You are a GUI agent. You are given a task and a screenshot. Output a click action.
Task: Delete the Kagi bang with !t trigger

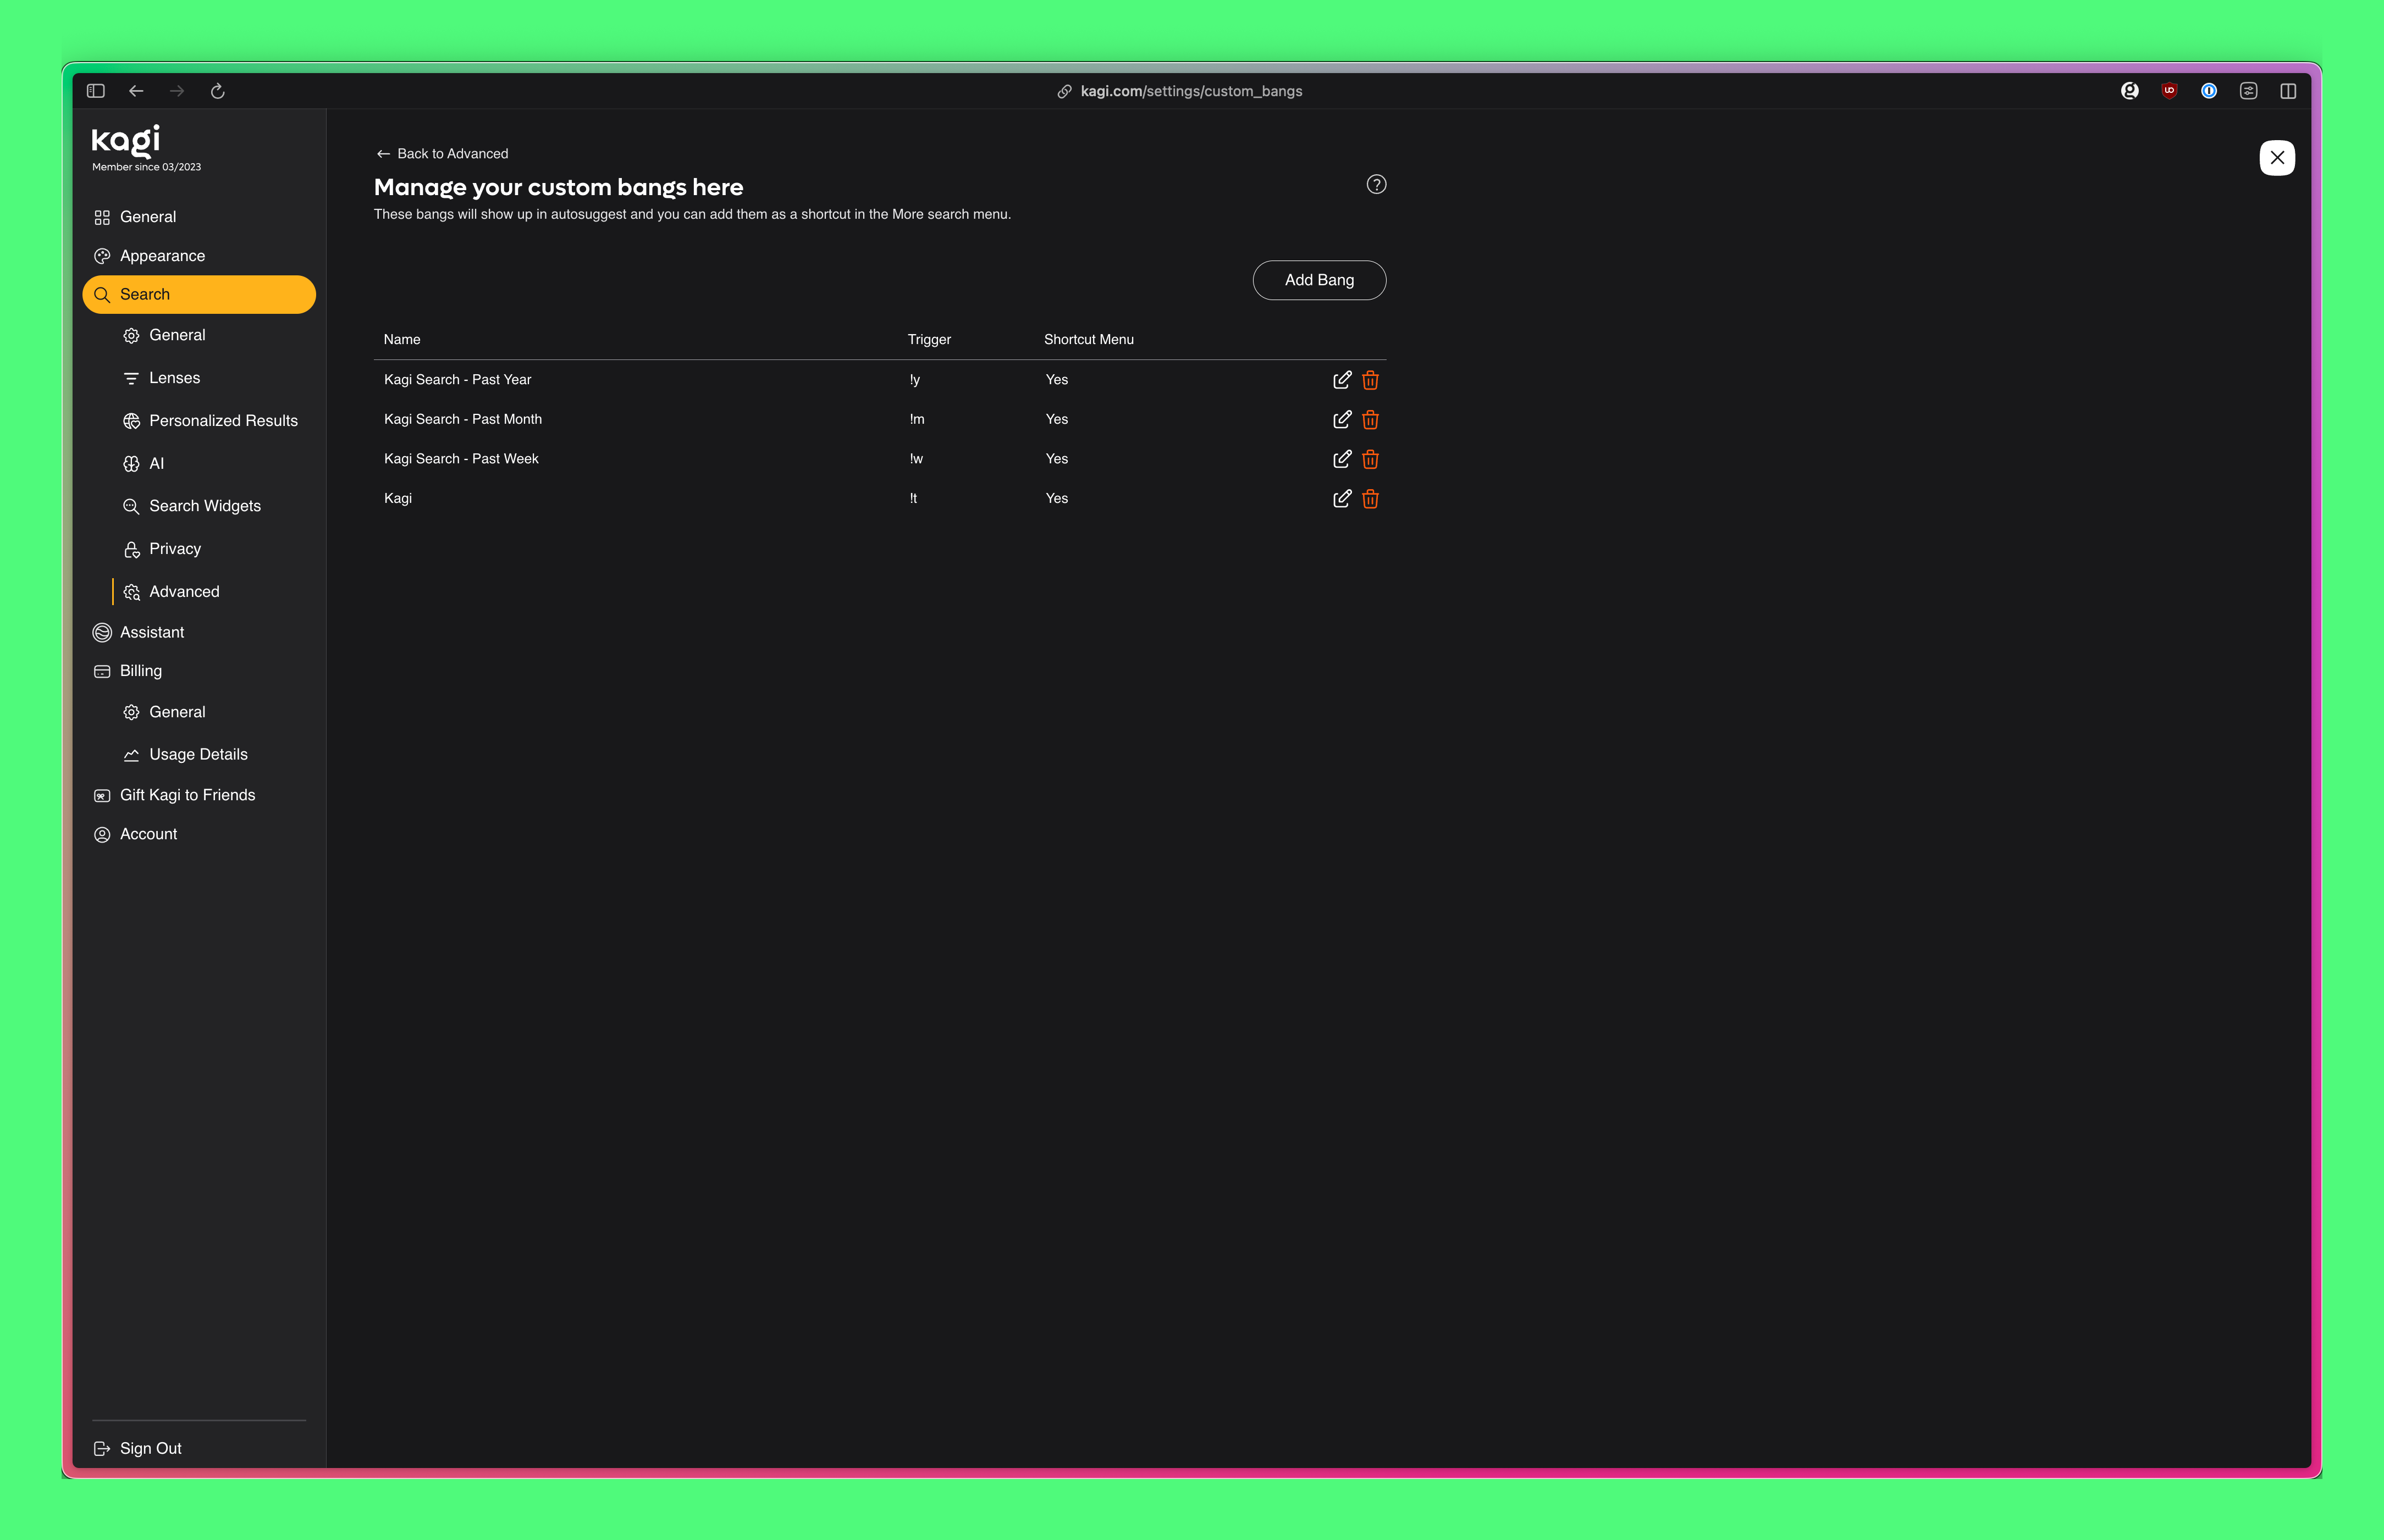pyautogui.click(x=1370, y=499)
